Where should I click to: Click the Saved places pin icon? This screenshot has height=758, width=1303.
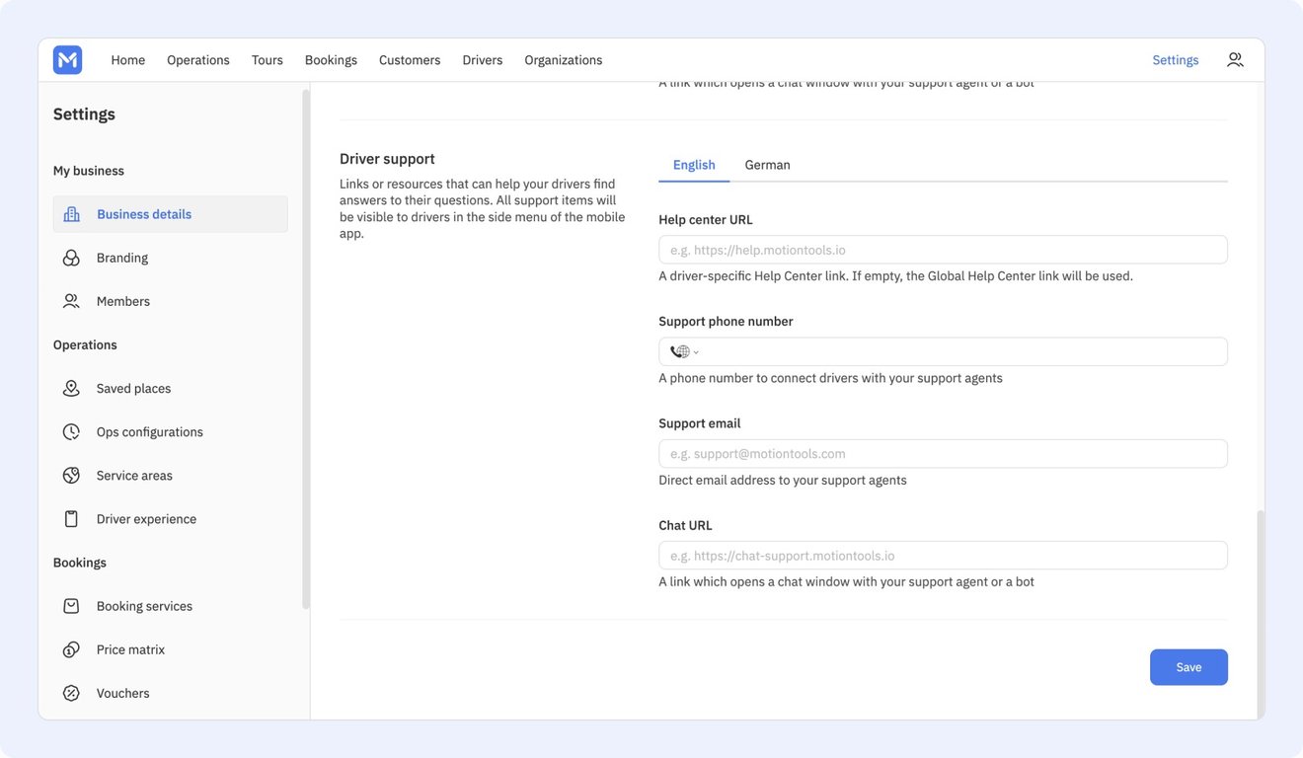[x=71, y=389]
